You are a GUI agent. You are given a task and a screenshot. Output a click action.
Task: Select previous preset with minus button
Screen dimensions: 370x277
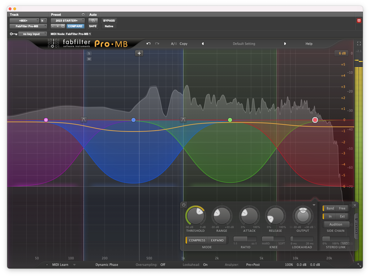tap(53, 26)
